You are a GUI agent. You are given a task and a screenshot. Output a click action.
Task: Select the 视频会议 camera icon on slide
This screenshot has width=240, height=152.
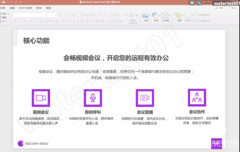(41, 98)
